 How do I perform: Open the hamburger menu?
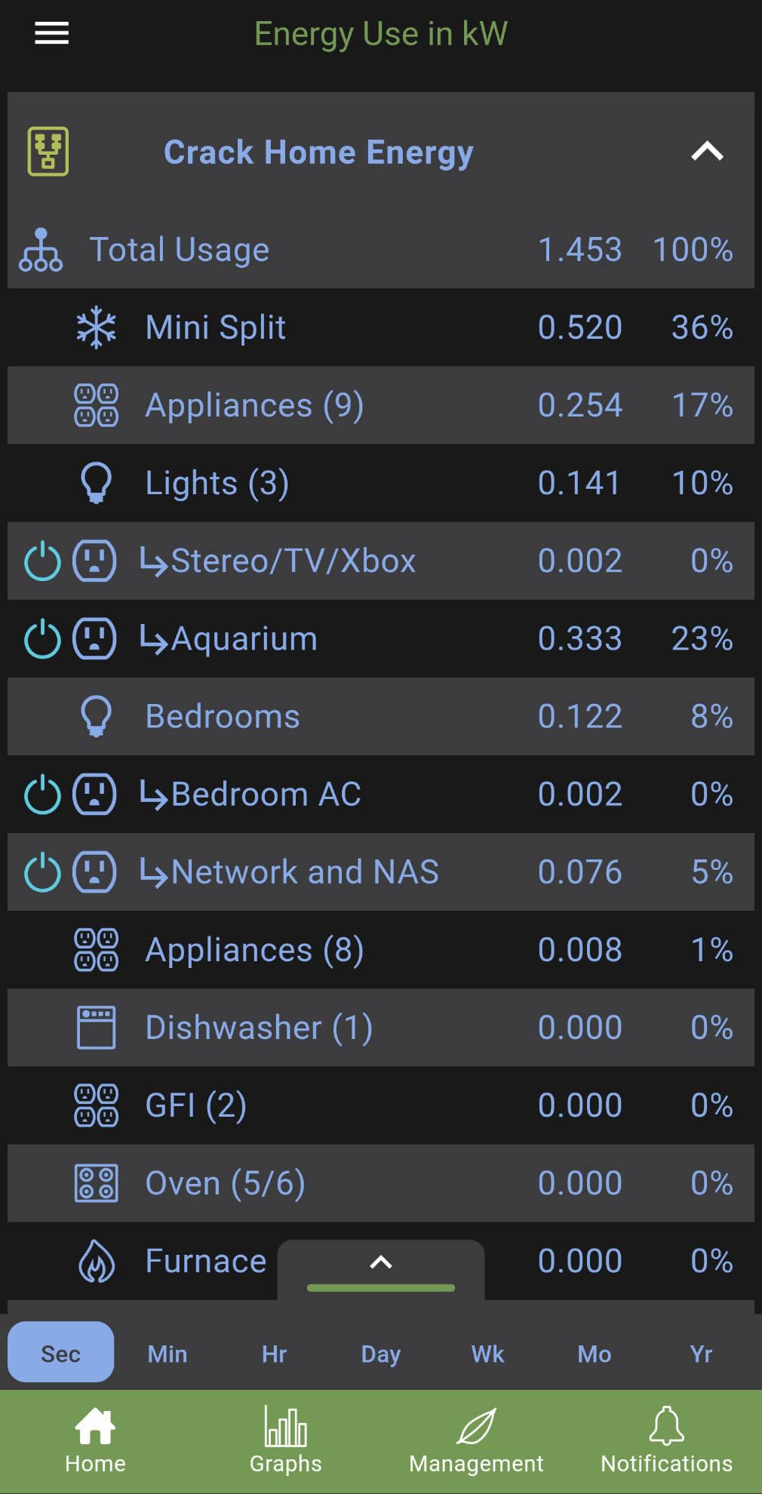(51, 33)
